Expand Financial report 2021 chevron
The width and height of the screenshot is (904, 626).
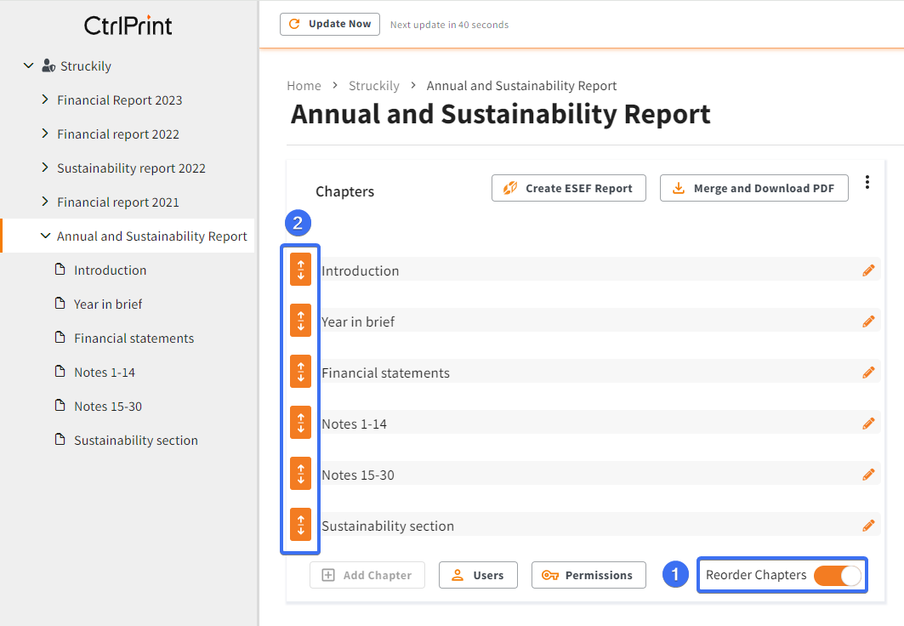click(45, 202)
